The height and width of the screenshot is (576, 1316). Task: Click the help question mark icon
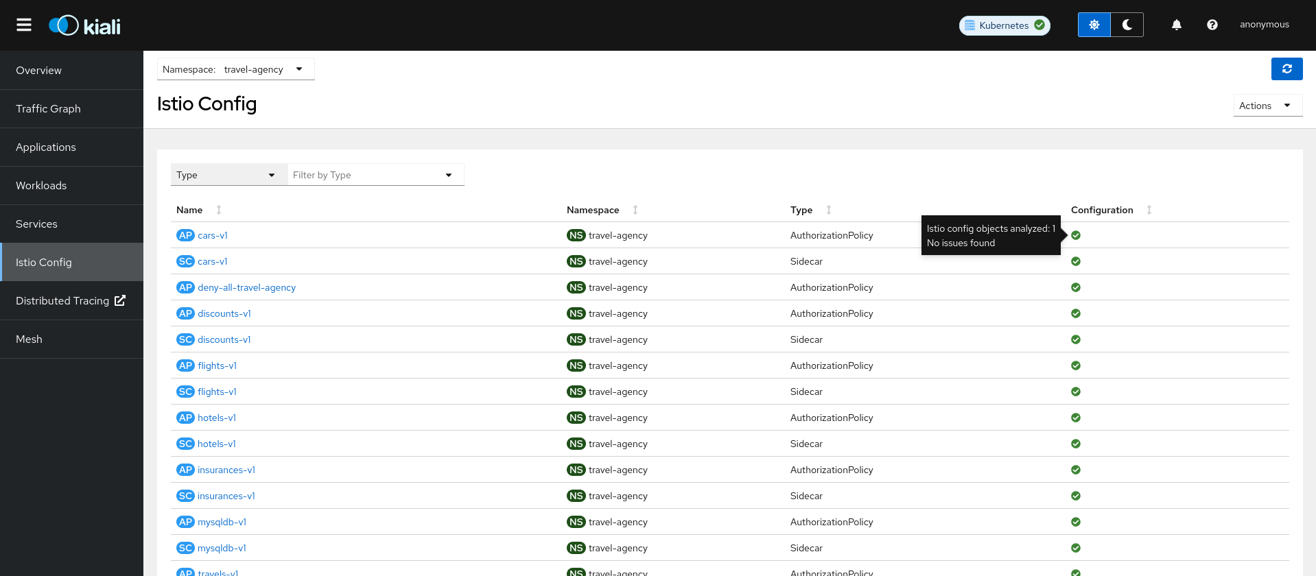pyautogui.click(x=1212, y=25)
